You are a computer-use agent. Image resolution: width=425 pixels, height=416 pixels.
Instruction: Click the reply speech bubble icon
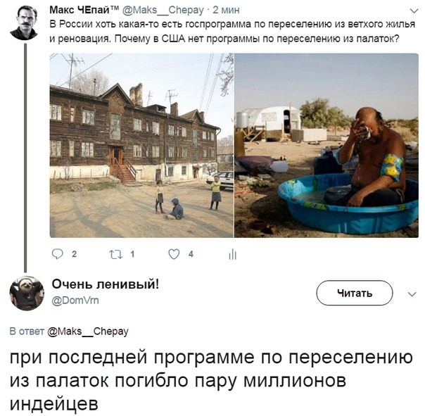tap(58, 254)
